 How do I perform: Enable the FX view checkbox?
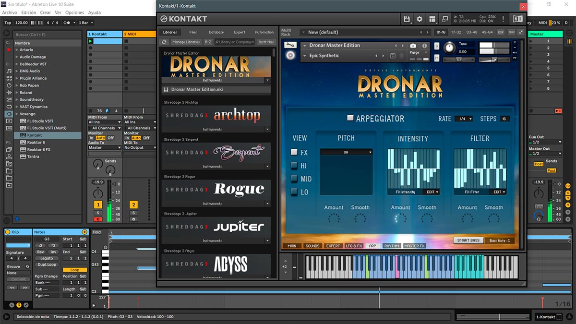pyautogui.click(x=294, y=152)
